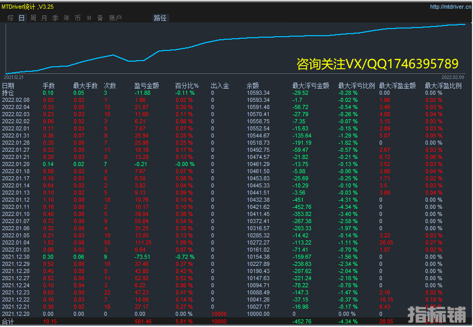Select the 2021.12.30 date row
Viewport: 473px width, 327px height.
pyautogui.click(x=16, y=257)
